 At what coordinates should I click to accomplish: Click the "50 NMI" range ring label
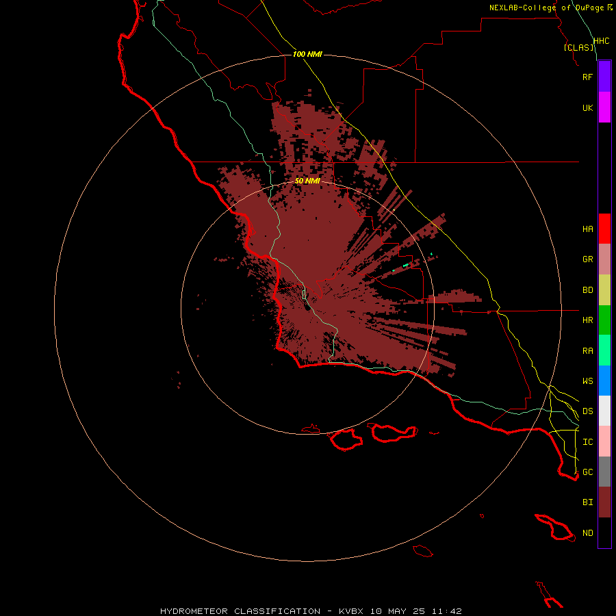tap(307, 181)
